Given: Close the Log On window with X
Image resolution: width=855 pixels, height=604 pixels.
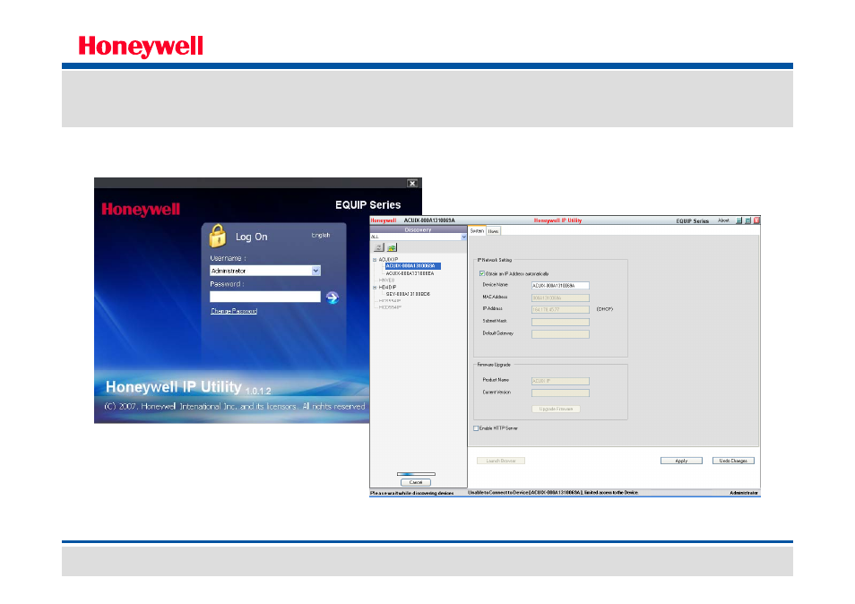Looking at the screenshot, I should point(412,183).
